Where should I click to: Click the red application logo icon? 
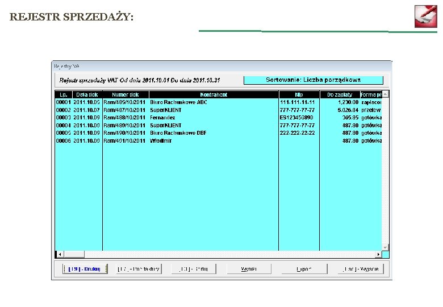[x=426, y=16]
